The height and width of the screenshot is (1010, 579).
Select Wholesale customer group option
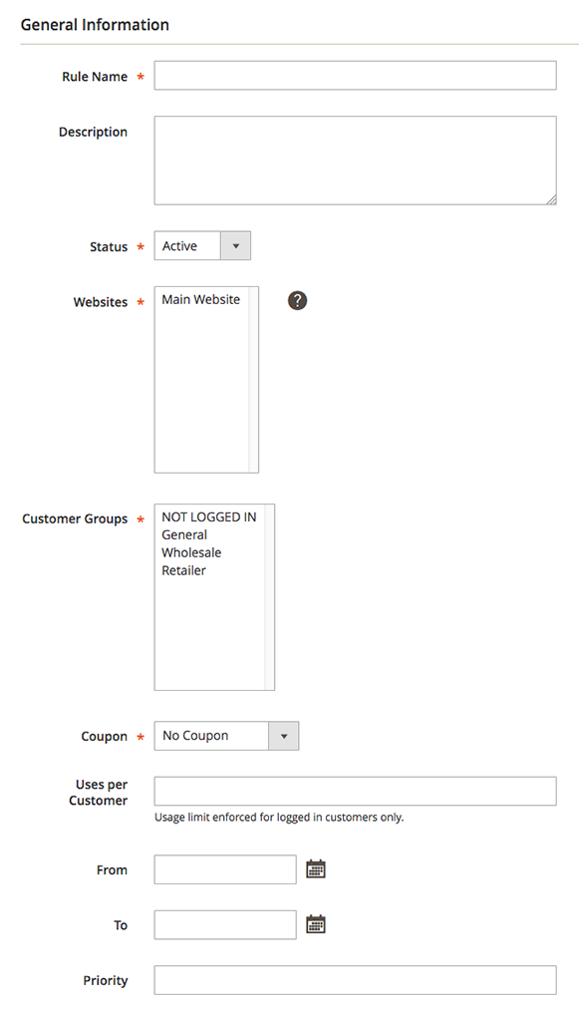192,552
